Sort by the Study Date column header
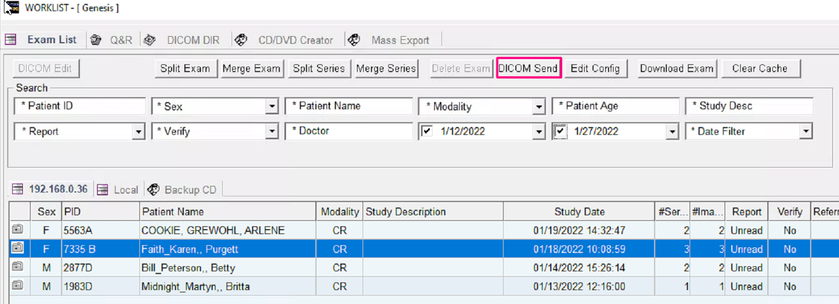The image size is (839, 304). tap(579, 211)
